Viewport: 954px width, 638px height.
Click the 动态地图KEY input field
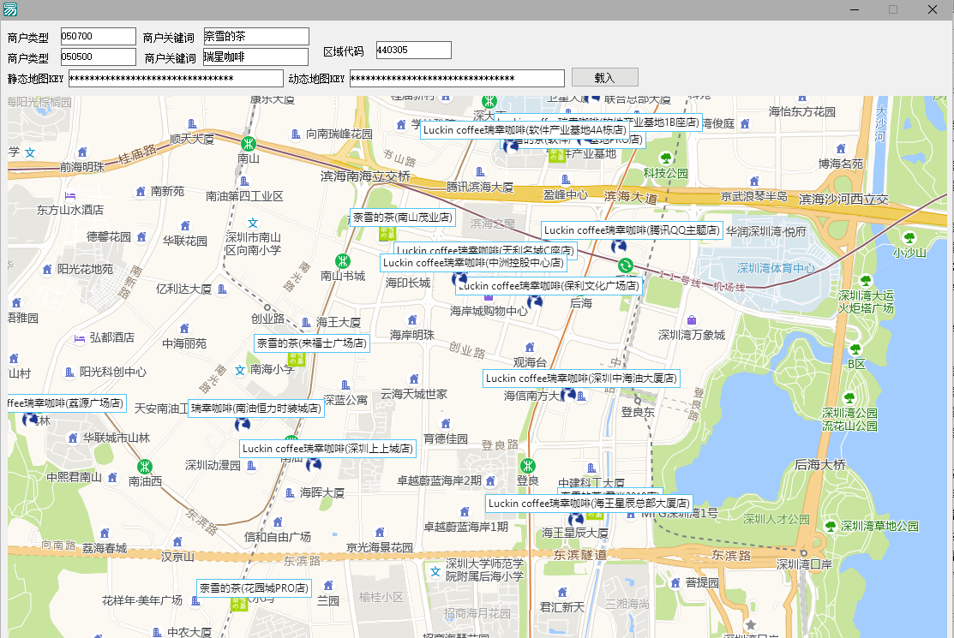pos(457,78)
